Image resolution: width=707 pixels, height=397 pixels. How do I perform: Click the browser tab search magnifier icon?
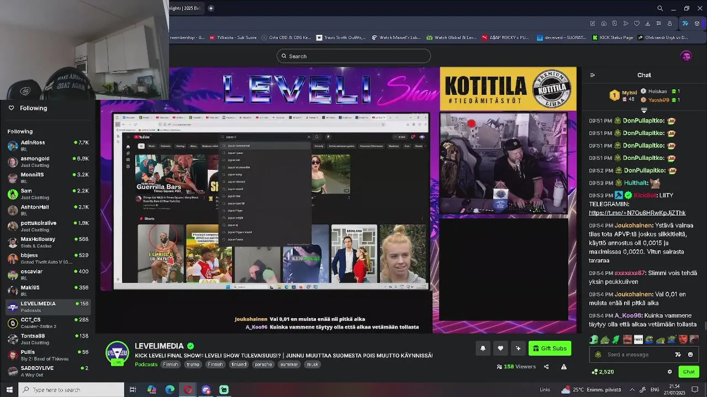[659, 8]
